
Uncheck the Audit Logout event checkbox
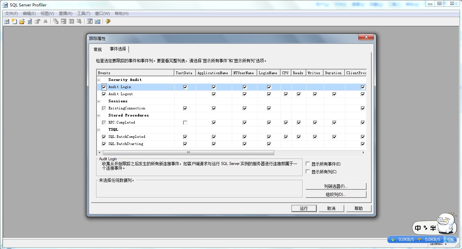click(104, 94)
